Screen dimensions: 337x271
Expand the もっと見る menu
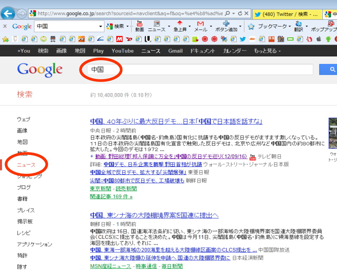pos(267,51)
